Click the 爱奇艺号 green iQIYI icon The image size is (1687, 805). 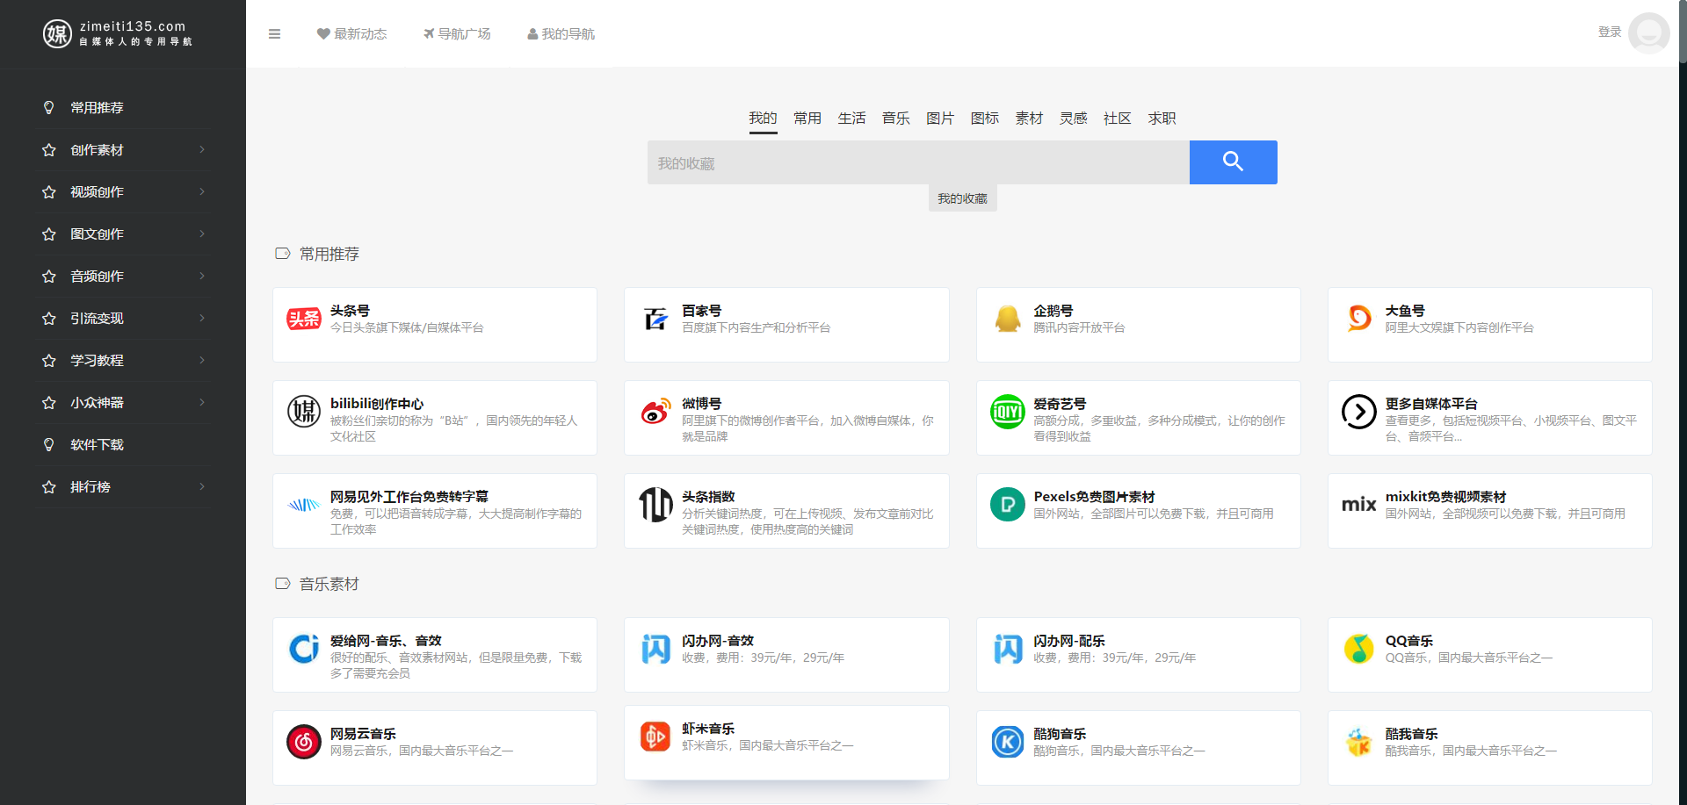1007,412
